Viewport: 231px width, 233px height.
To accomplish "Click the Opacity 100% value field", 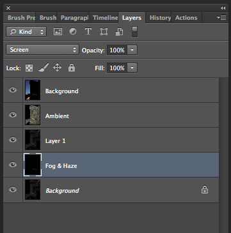I will coord(117,50).
